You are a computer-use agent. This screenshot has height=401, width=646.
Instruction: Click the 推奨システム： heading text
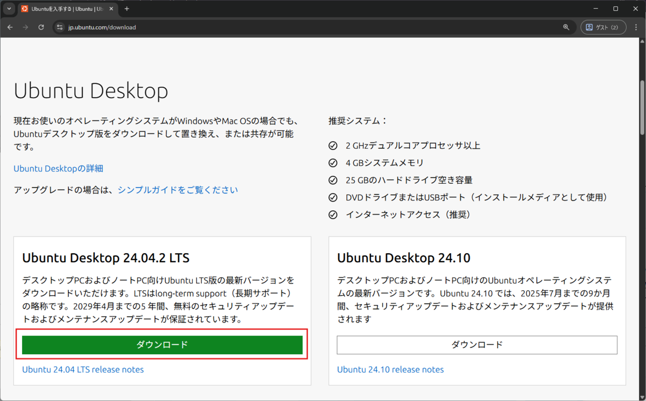click(358, 120)
